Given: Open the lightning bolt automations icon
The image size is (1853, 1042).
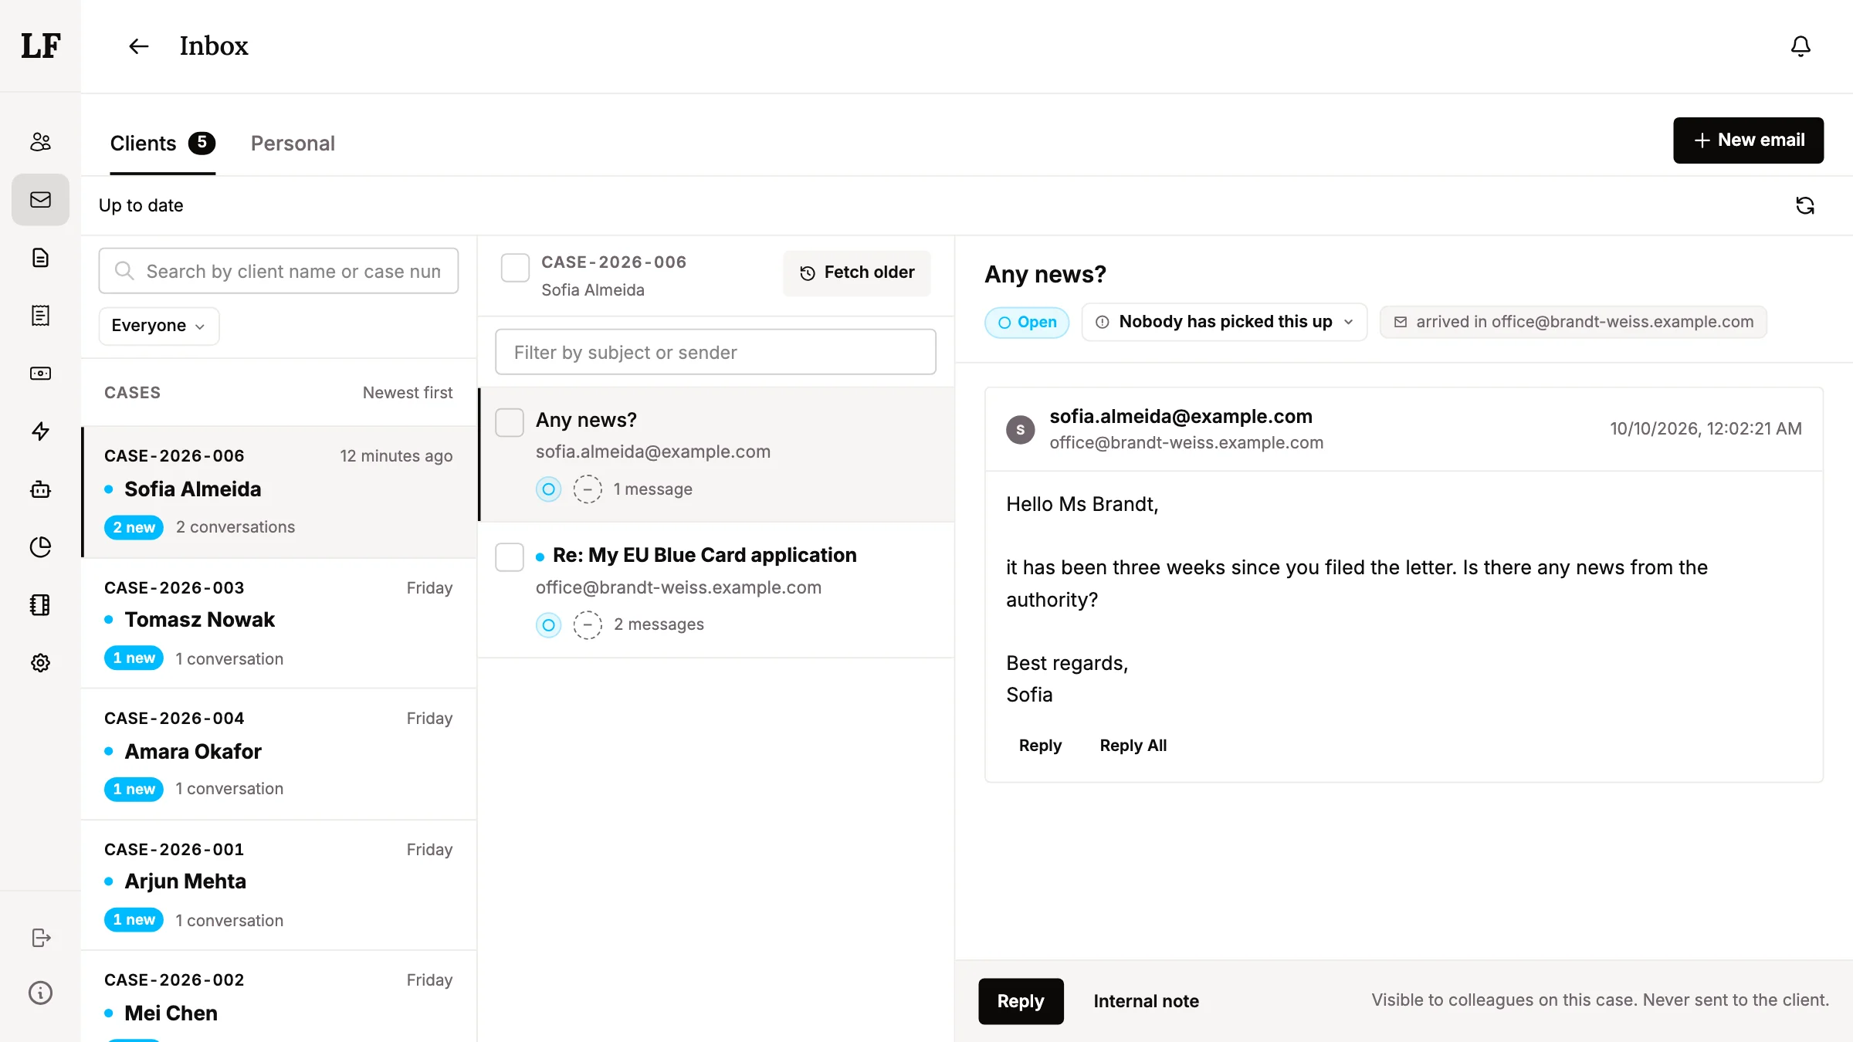Looking at the screenshot, I should [x=40, y=431].
